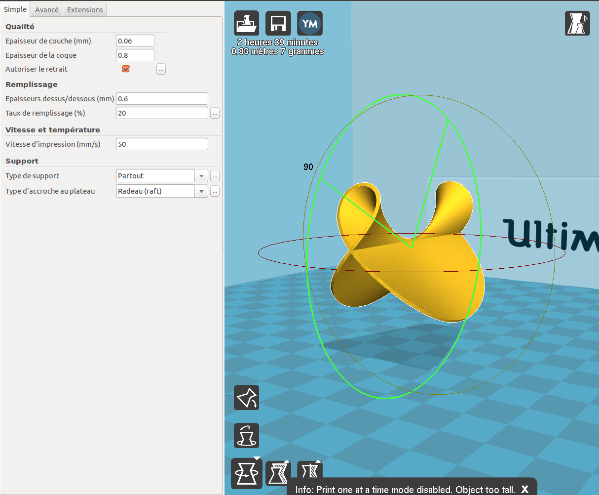Viewport: 599px width, 495px height.
Task: Select the Rotate tool icon
Action: (246, 473)
